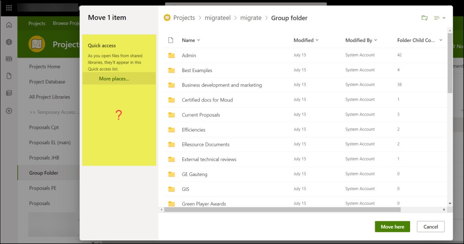Open the Current Proposals folder
This screenshot has width=464, height=244.
(201, 115)
